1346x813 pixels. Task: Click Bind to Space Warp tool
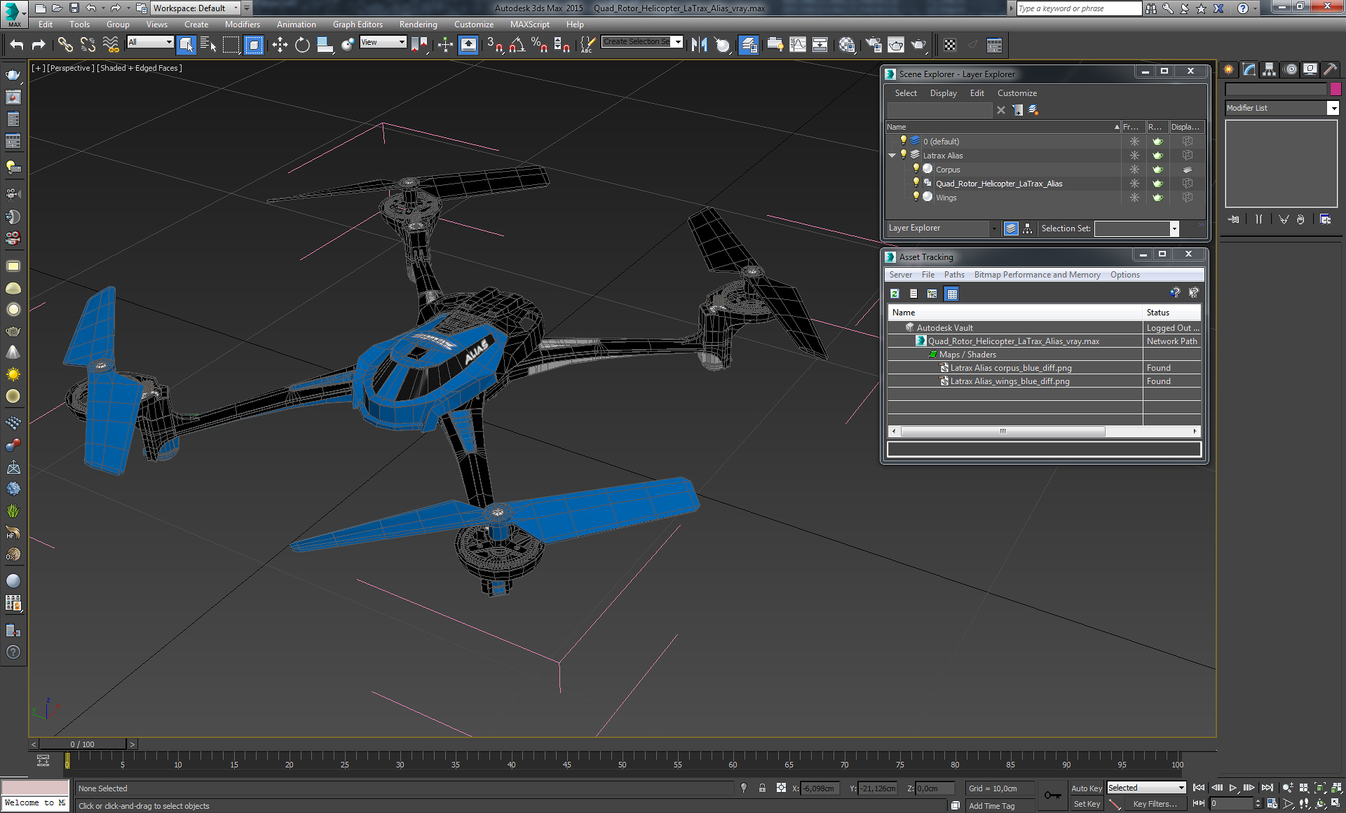[x=111, y=45]
